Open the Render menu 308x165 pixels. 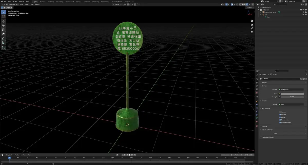point(15,1)
